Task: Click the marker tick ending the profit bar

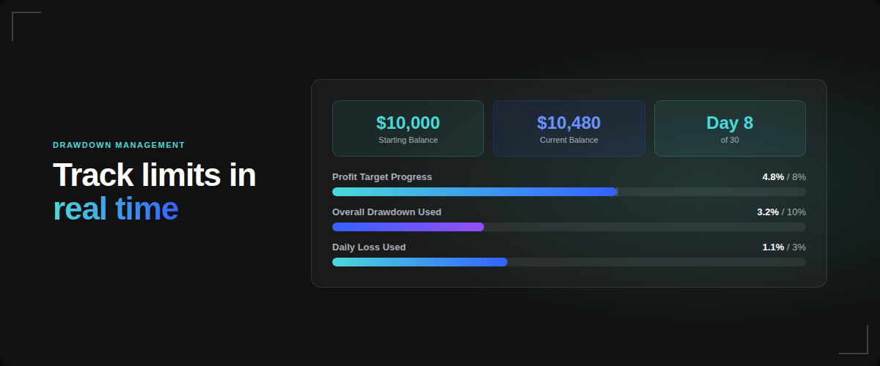Action: pyautogui.click(x=617, y=192)
